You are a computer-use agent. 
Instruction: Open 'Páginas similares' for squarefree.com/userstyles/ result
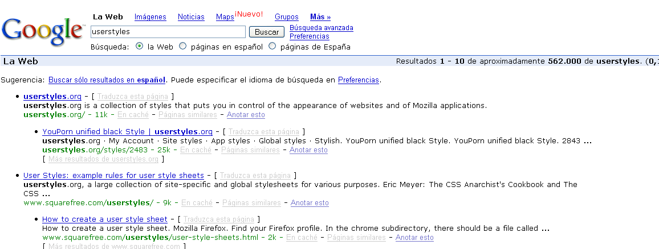coord(251,202)
